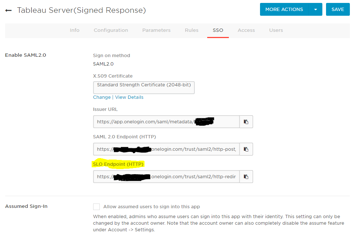Copy the SLO Endpoint value

[x=246, y=177]
